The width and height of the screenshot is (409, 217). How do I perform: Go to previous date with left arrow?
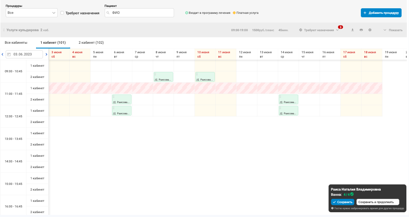3,55
